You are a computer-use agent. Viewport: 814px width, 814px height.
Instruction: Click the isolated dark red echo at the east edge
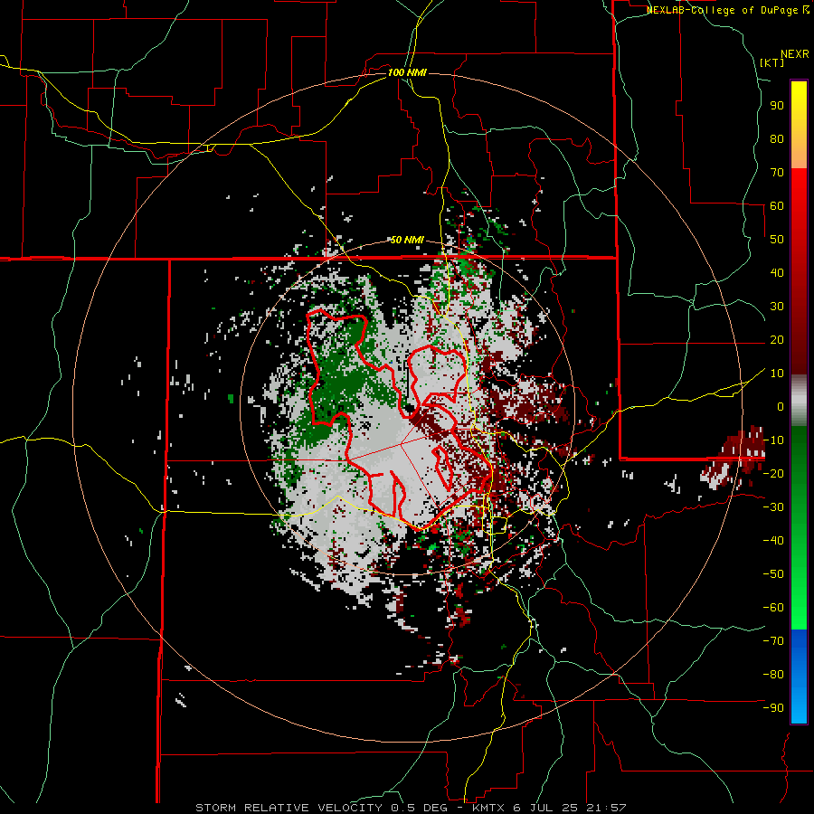point(734,457)
